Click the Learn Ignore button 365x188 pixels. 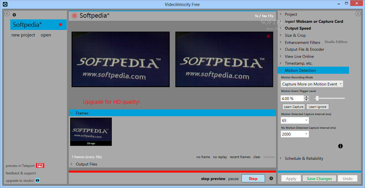(x=318, y=107)
